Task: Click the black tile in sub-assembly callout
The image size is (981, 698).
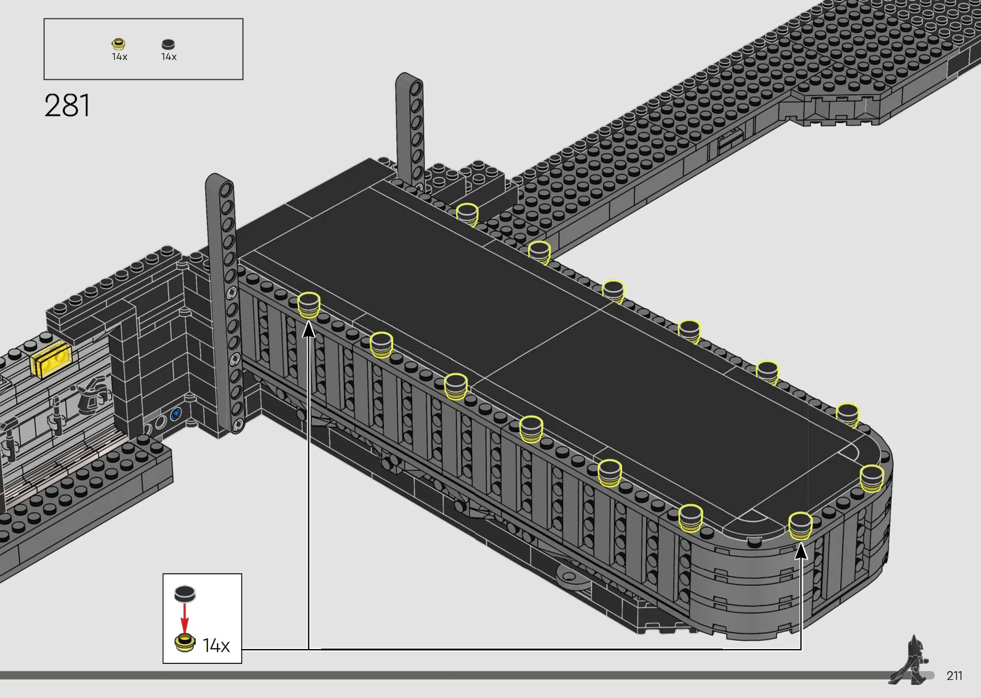Action: 185,594
